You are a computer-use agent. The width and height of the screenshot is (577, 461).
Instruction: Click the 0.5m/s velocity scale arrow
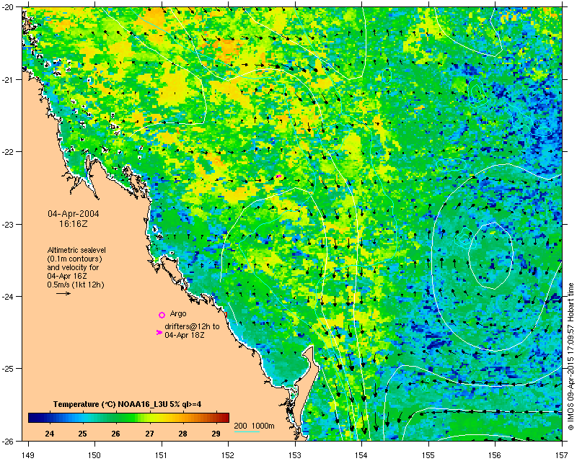pyautogui.click(x=63, y=293)
